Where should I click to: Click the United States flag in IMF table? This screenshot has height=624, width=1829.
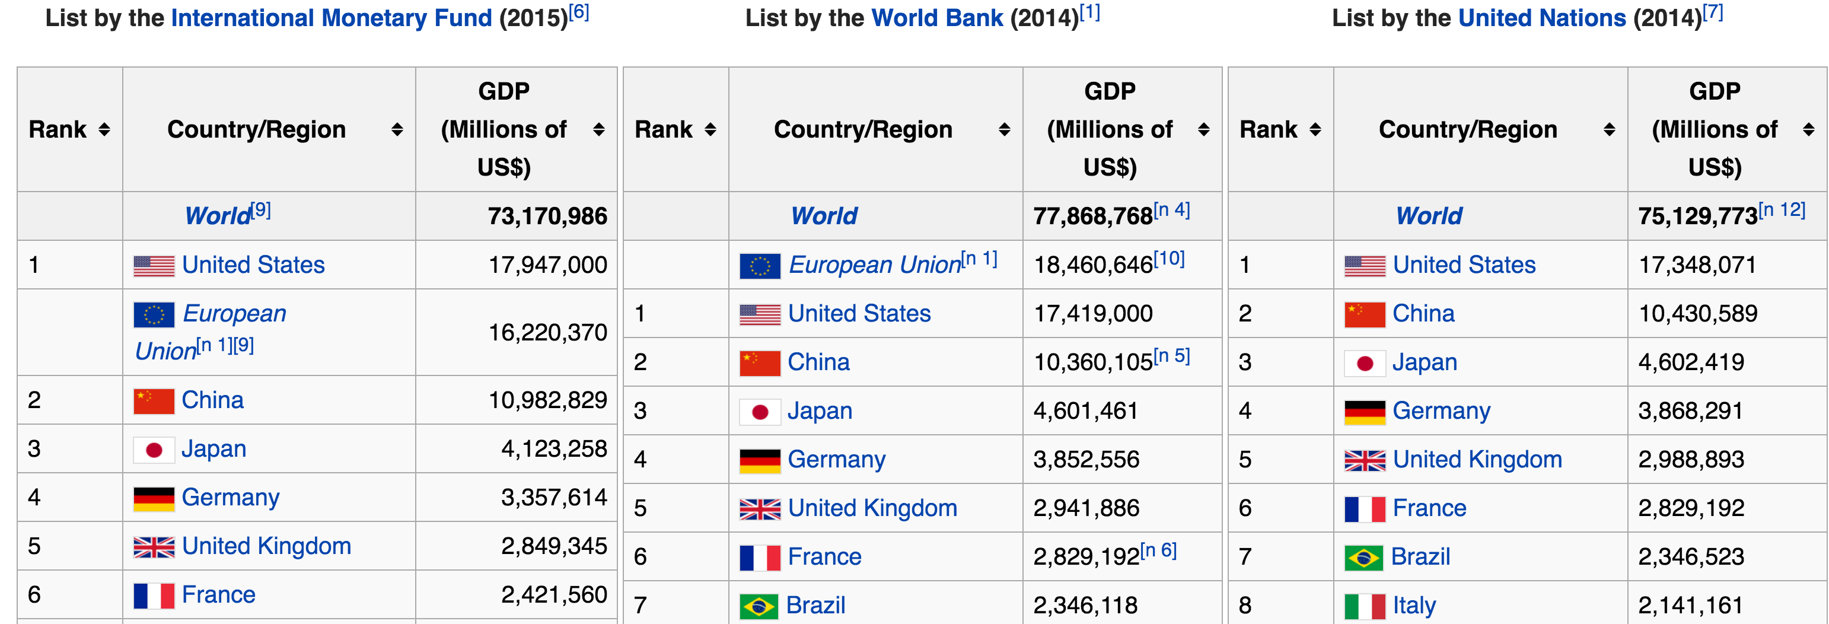154,266
